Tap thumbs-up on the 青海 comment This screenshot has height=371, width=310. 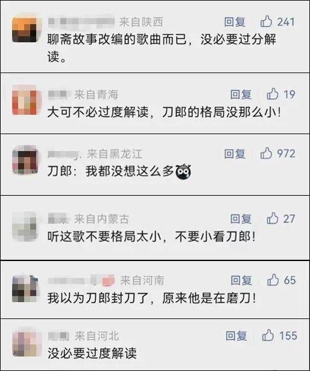(273, 94)
